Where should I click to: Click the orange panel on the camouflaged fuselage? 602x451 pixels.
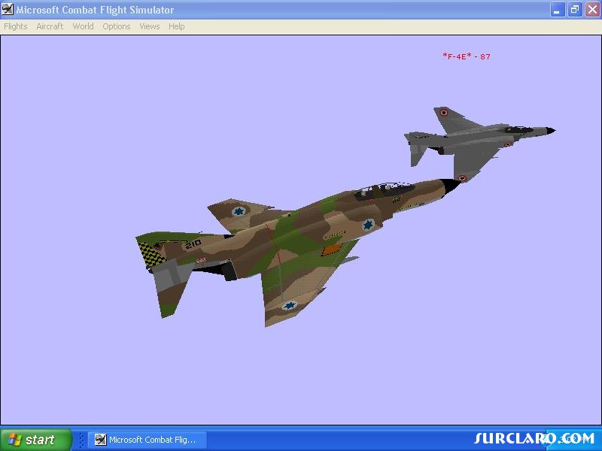332,250
